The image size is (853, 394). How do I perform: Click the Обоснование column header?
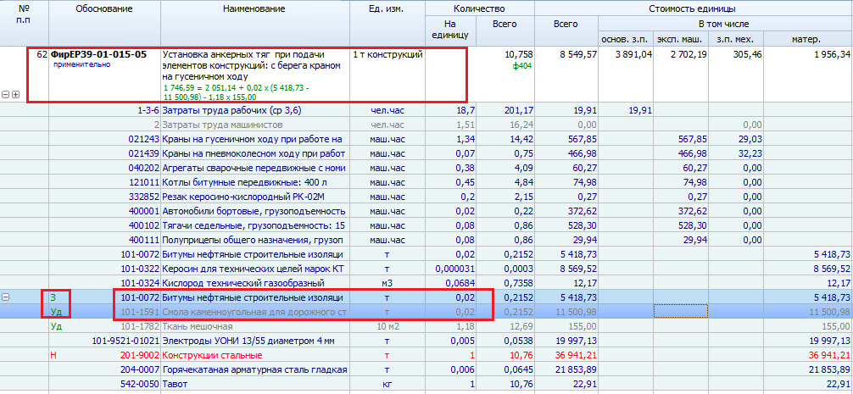(x=103, y=8)
